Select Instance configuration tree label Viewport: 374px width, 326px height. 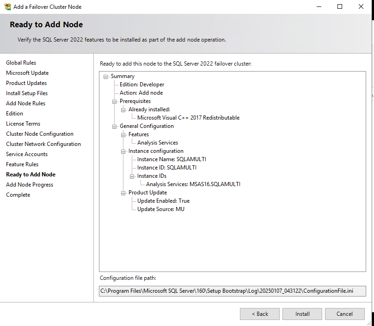click(x=156, y=151)
